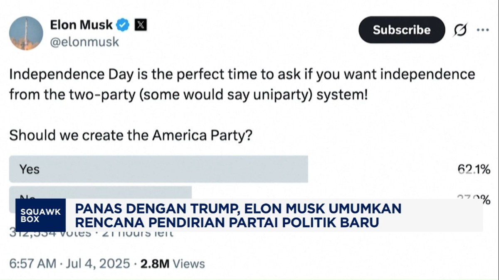Open the 2.8M Views count
This screenshot has width=499, height=280.
[172, 263]
